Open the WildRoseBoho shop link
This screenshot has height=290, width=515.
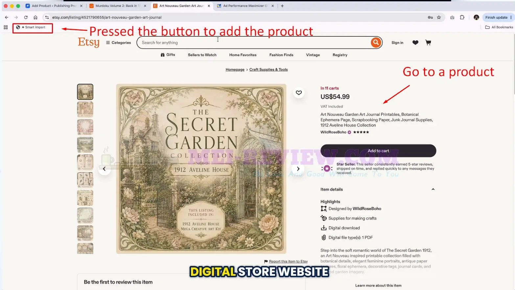point(333,132)
